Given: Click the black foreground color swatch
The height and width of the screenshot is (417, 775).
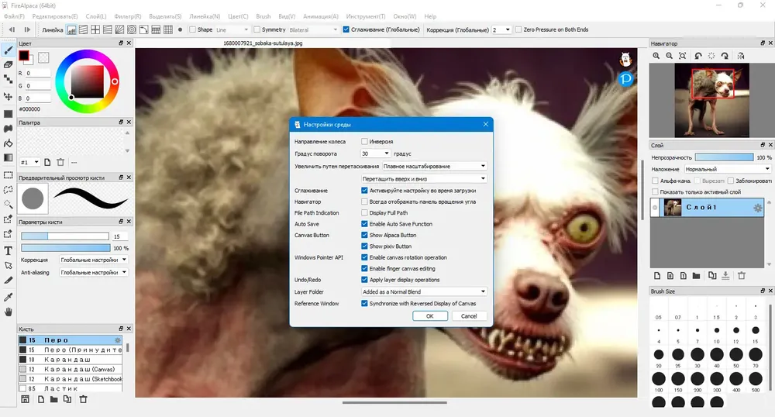Looking at the screenshot, I should (24, 56).
